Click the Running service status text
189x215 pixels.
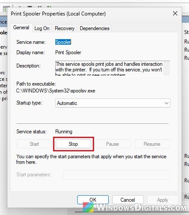click(x=64, y=132)
